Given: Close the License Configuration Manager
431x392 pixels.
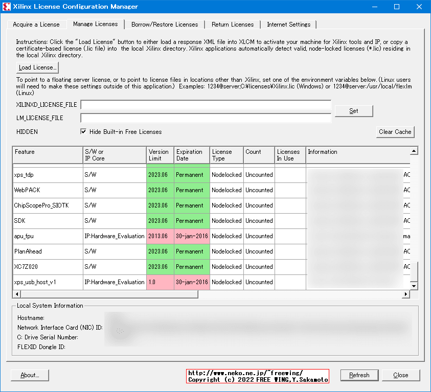Looking at the screenshot, I should tap(401, 375).
